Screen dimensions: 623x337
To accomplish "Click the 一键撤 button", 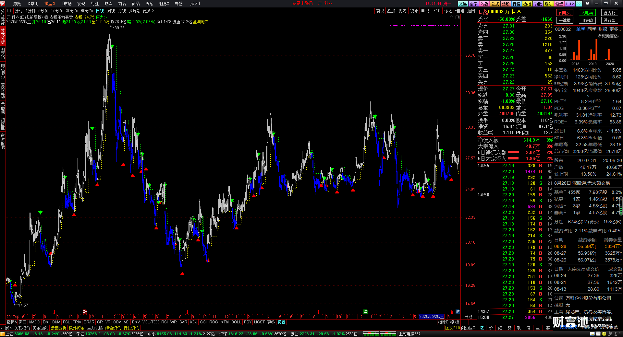I will (x=565, y=20).
